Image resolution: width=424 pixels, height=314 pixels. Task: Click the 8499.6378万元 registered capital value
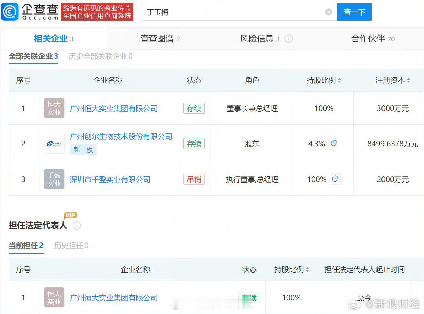(x=393, y=144)
